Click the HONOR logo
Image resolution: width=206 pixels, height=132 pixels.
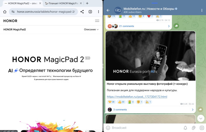coord(10,21)
